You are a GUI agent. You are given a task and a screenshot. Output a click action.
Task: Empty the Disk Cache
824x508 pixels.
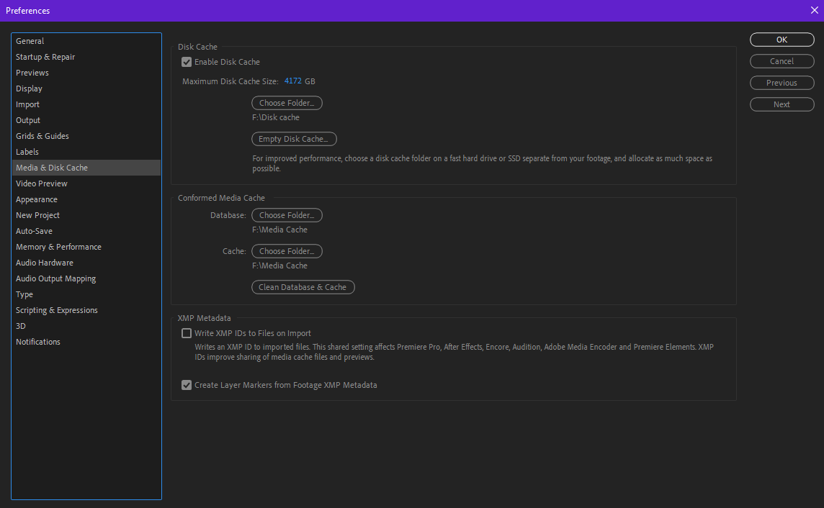pos(294,138)
